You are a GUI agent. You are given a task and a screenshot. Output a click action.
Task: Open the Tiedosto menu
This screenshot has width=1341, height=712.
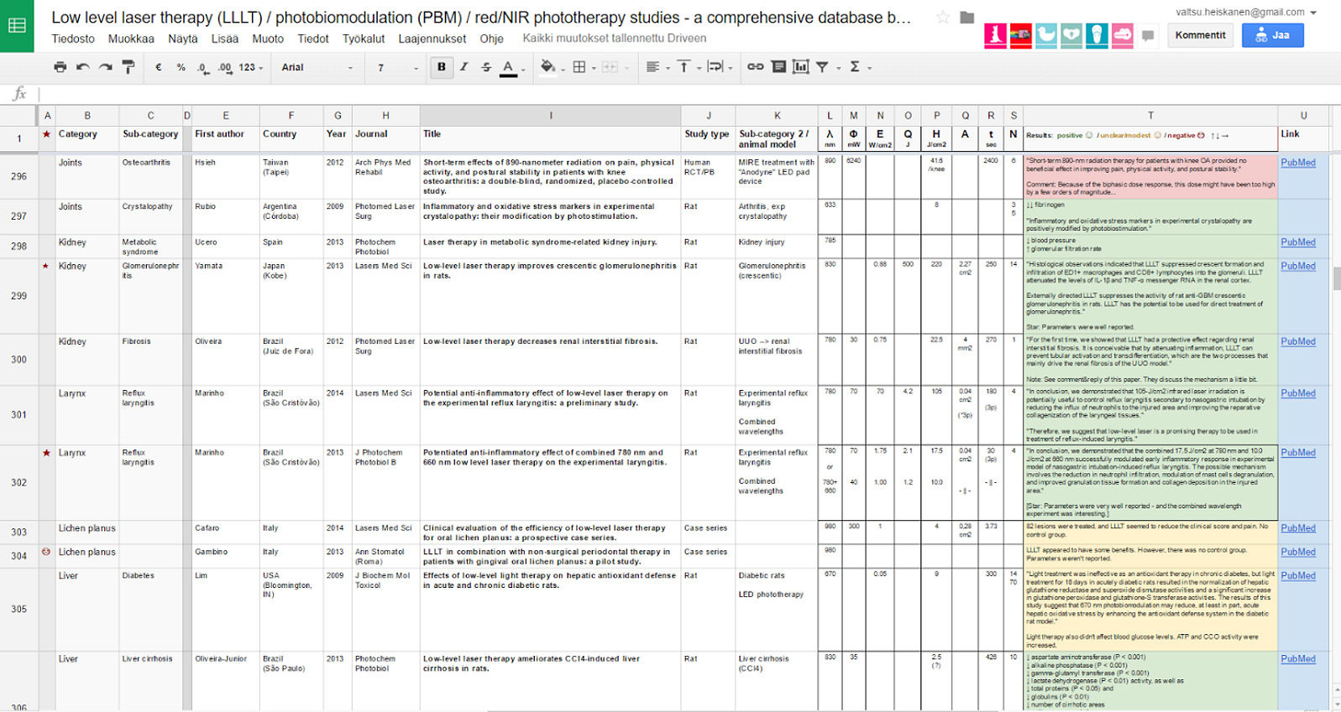(73, 39)
